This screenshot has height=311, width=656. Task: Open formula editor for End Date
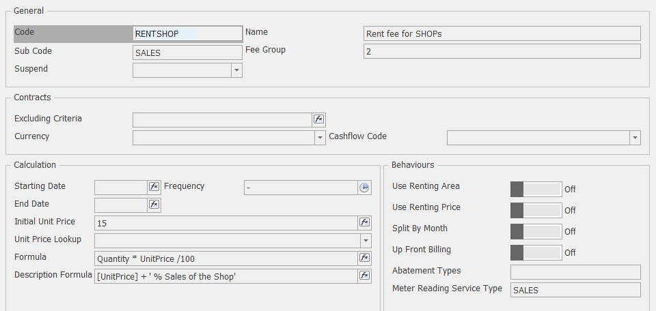point(154,205)
